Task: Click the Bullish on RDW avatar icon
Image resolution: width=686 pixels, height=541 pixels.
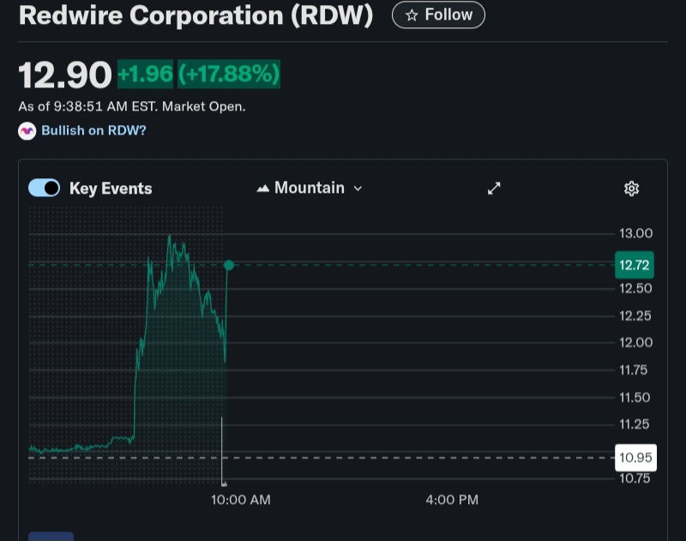Action: coord(27,131)
